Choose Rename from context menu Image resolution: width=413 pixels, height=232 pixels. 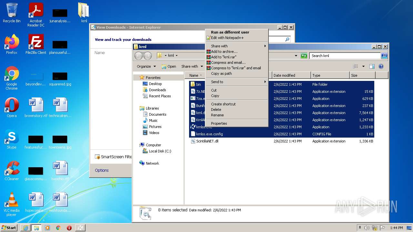[x=237, y=115]
